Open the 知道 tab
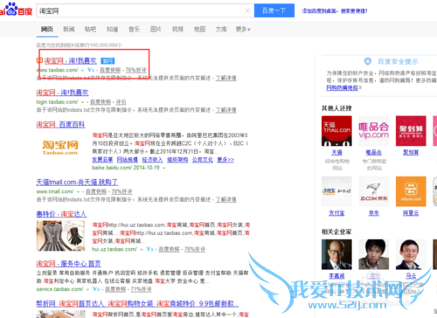The width and height of the screenshot is (437, 318). point(112,29)
